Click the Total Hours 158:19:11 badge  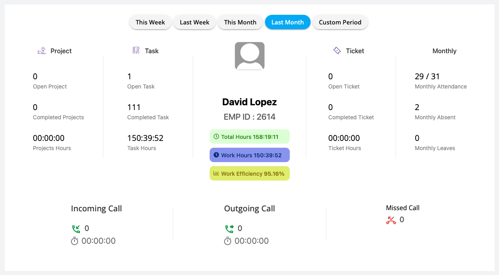pyautogui.click(x=249, y=136)
